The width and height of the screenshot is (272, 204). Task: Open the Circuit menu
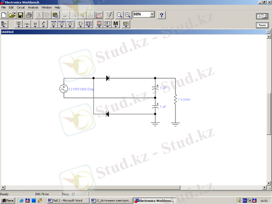pos(21,7)
